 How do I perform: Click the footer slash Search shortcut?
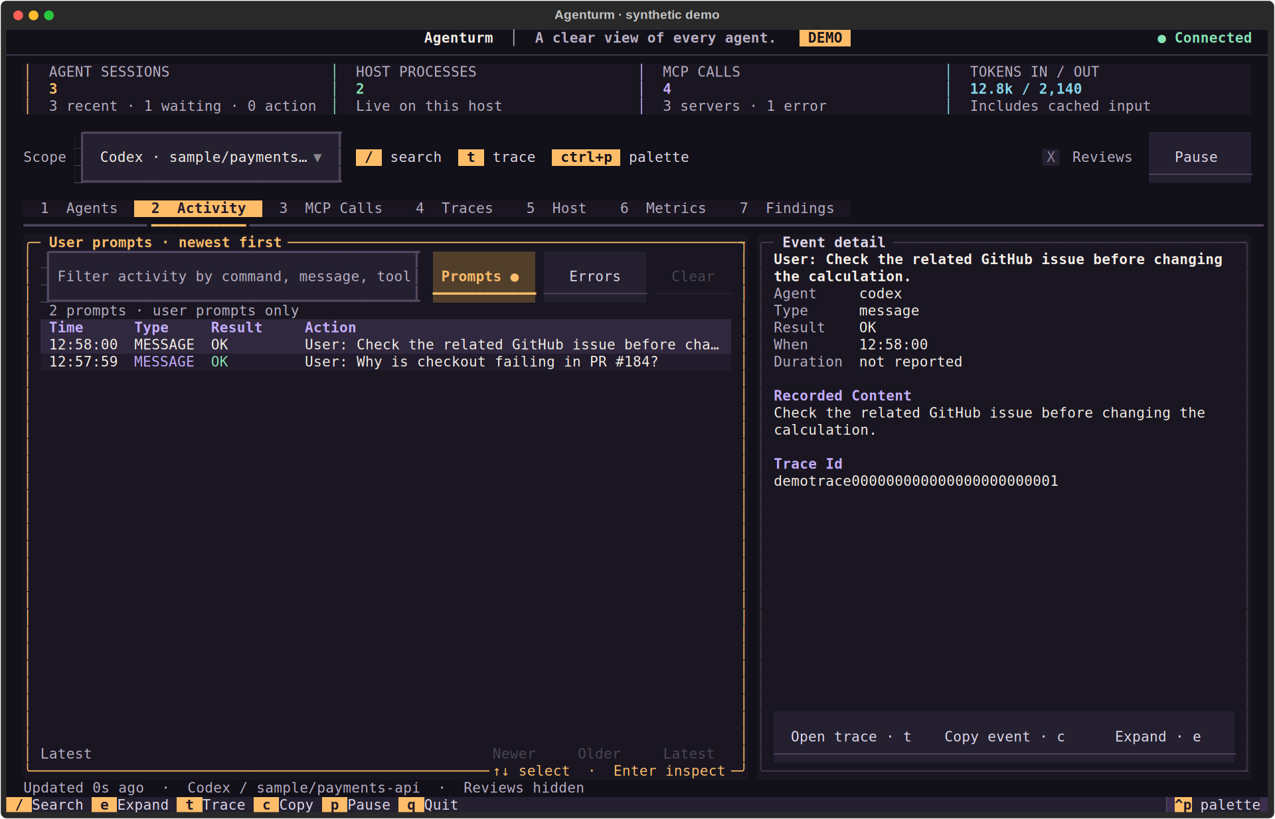(45, 805)
